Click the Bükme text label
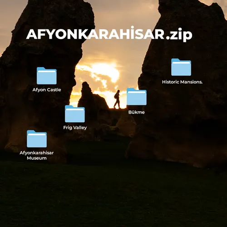The width and height of the screenshot is (227, 227). 137,112
